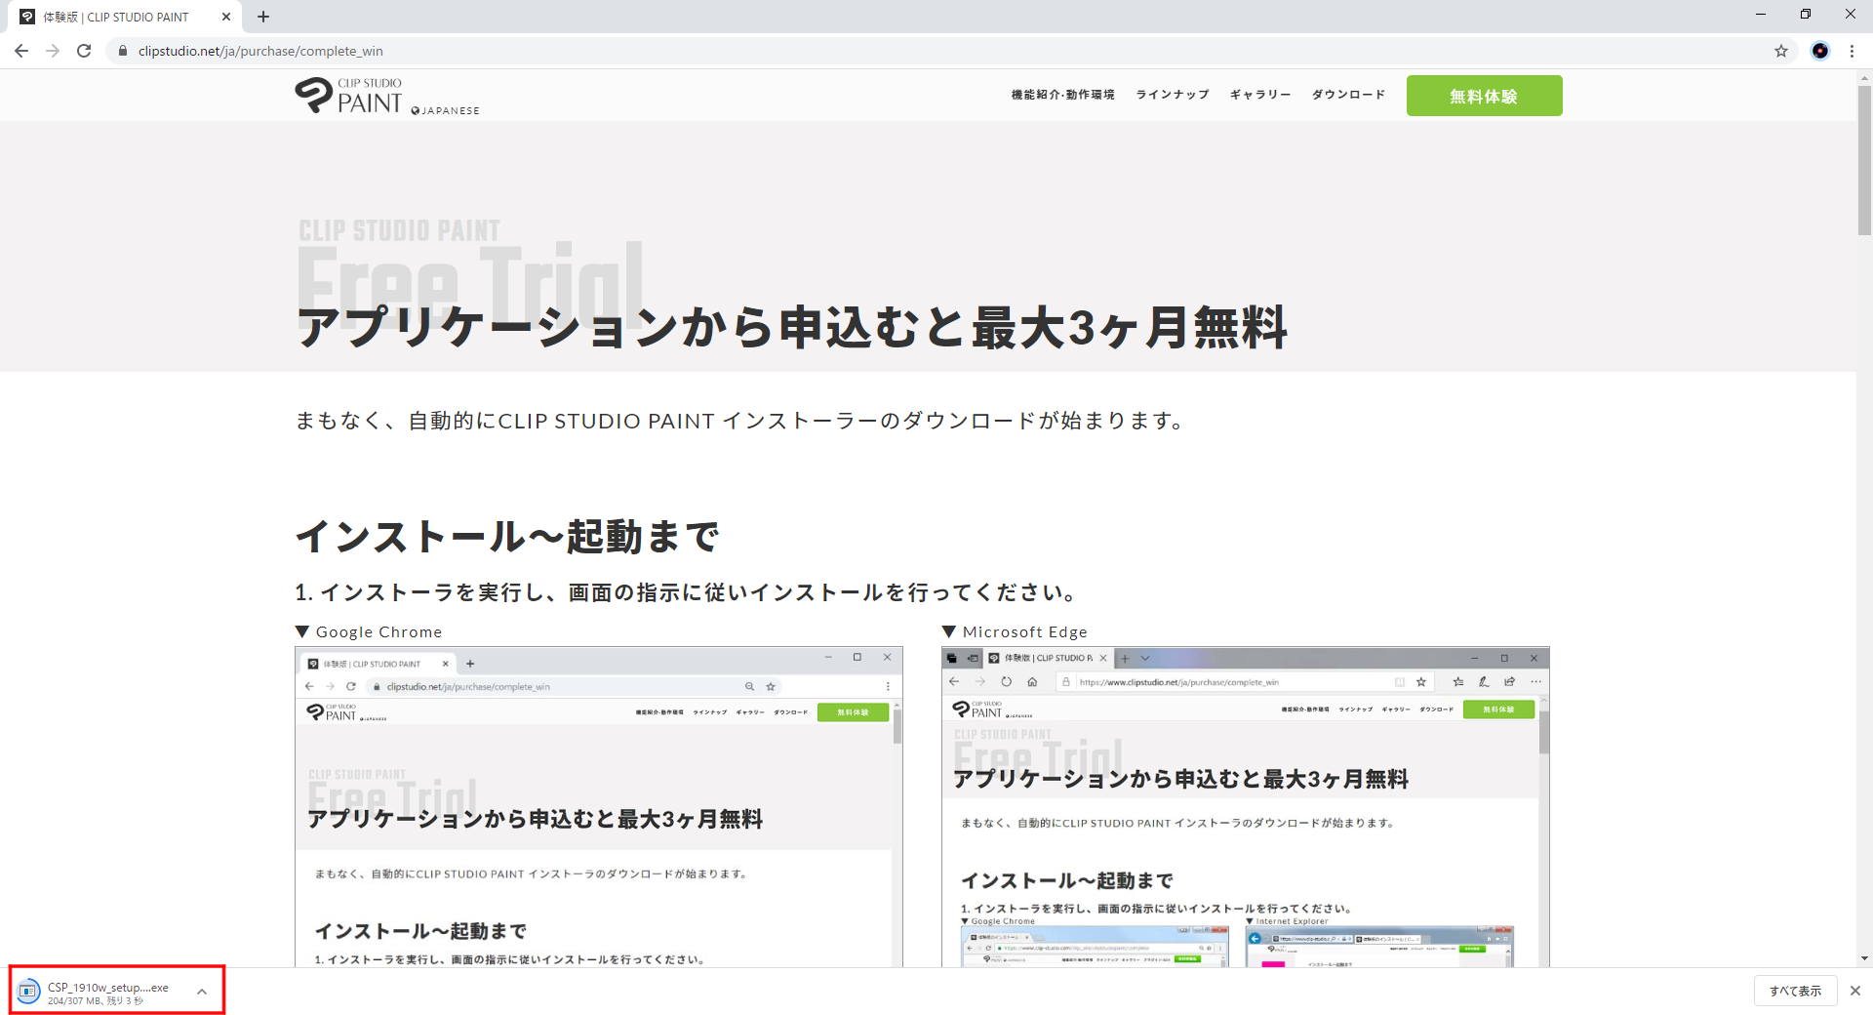Open the 機能紹介·動作環境 menu
This screenshot has height=1015, width=1873.
click(x=1062, y=95)
